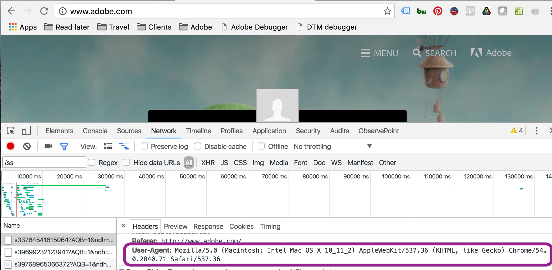Open the site SEARCH button

(x=434, y=53)
